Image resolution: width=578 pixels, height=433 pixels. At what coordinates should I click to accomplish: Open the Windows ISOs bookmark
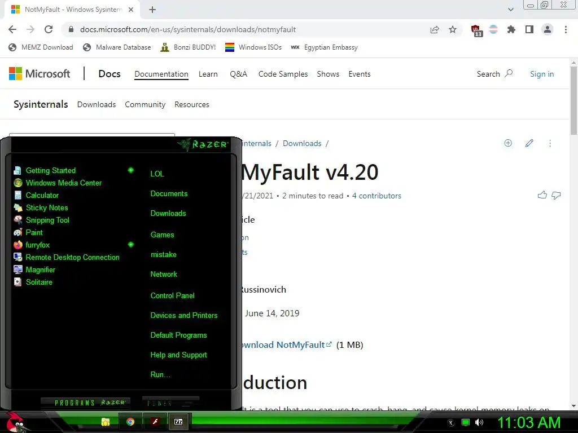(253, 47)
